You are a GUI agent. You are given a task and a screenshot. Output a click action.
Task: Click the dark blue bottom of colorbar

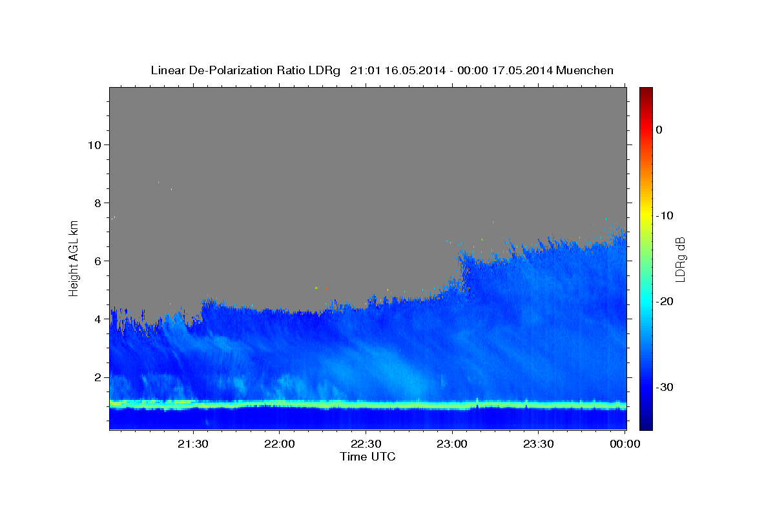point(646,423)
